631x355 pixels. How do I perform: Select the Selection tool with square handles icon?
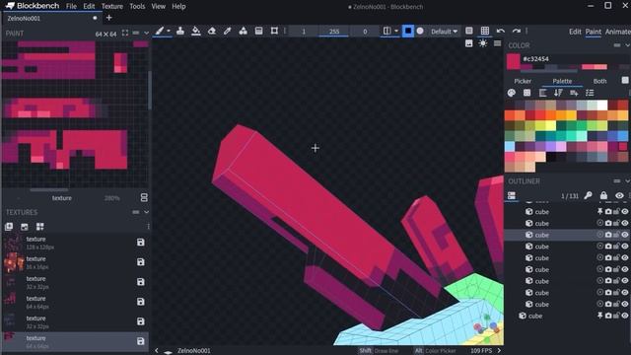pyautogui.click(x=274, y=31)
